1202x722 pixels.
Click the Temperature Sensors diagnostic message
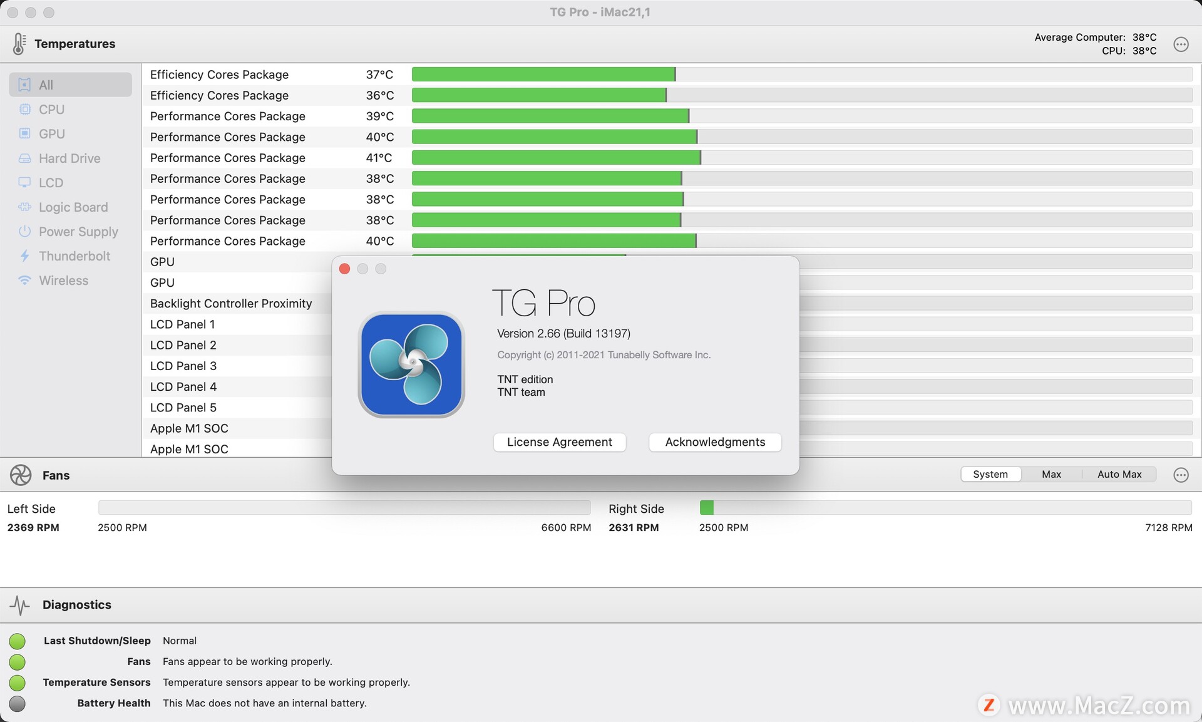click(286, 682)
